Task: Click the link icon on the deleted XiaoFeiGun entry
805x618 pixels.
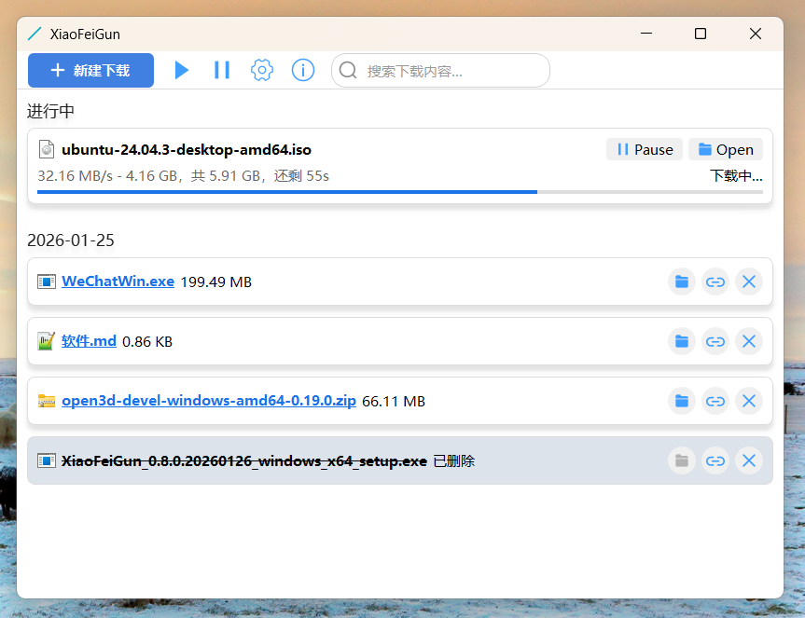Action: 715,460
